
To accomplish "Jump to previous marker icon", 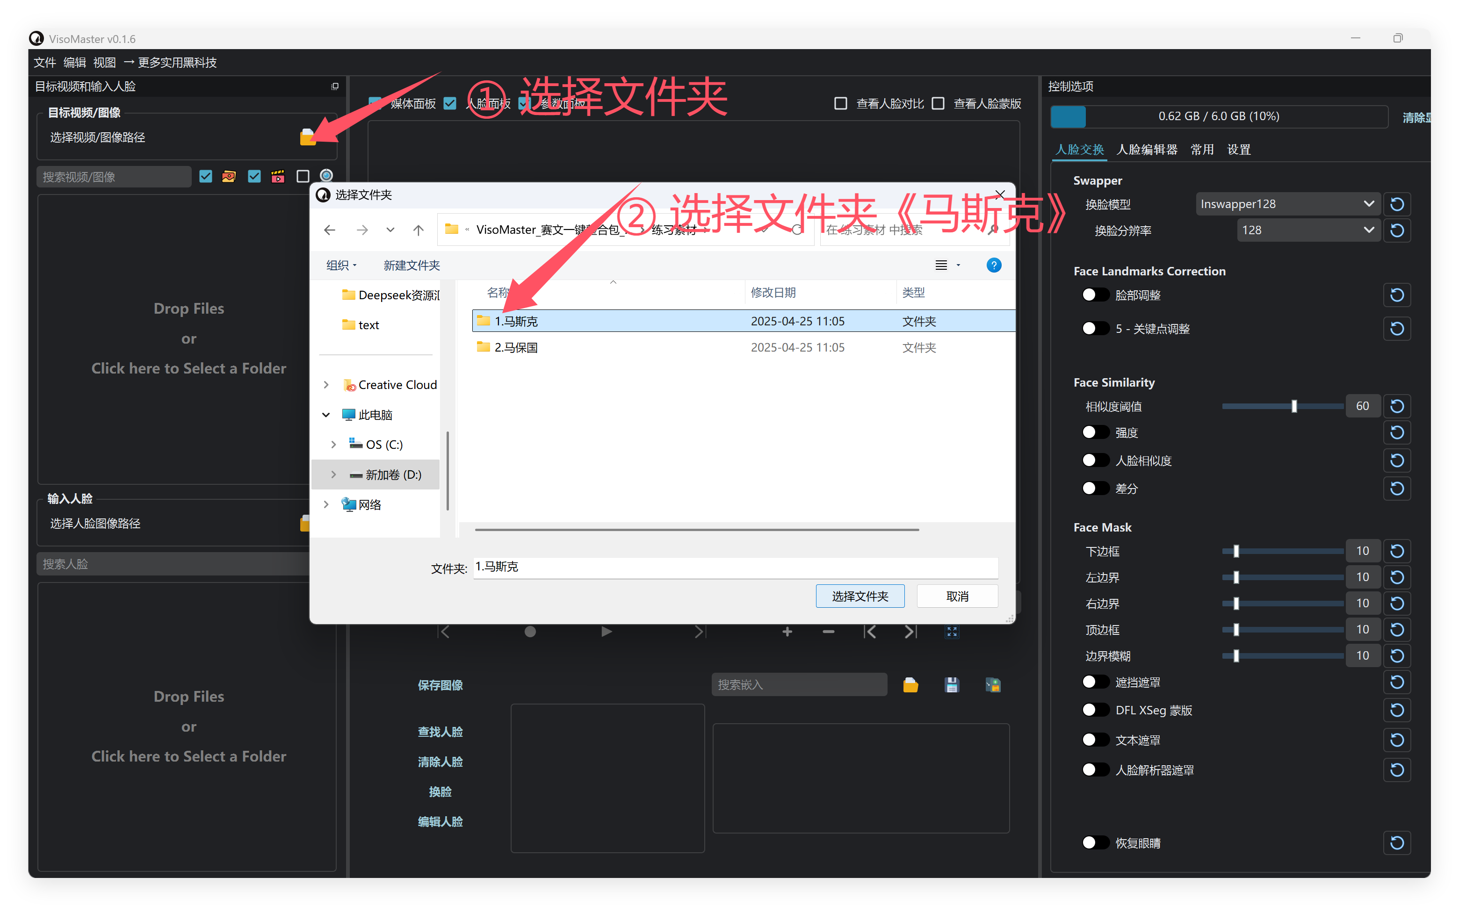I will click(870, 631).
